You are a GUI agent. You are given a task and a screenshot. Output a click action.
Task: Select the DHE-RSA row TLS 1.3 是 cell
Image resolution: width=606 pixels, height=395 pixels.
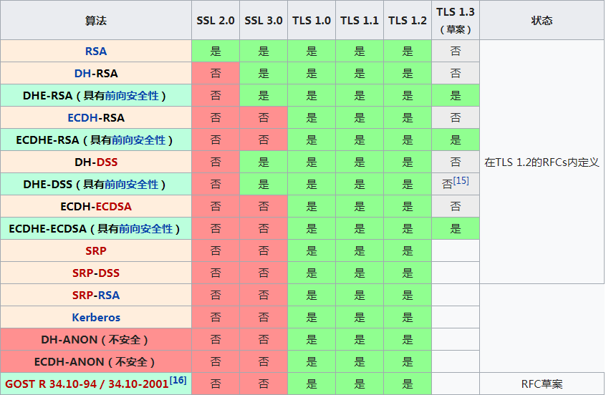click(456, 96)
